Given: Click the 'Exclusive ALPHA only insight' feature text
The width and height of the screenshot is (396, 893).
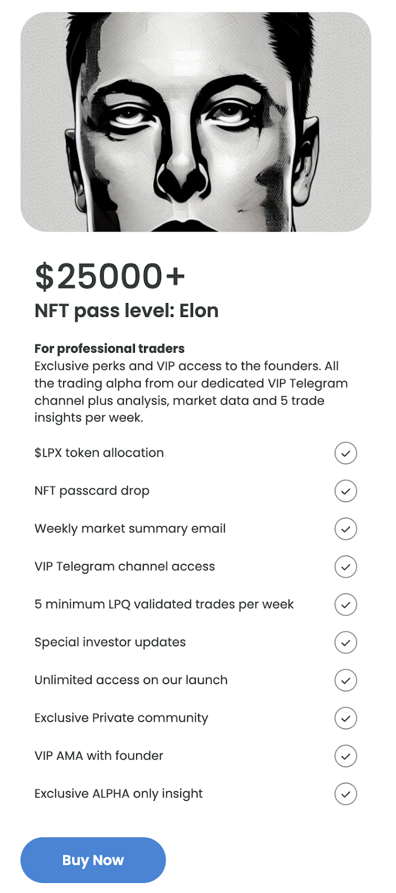Looking at the screenshot, I should coord(118,794).
